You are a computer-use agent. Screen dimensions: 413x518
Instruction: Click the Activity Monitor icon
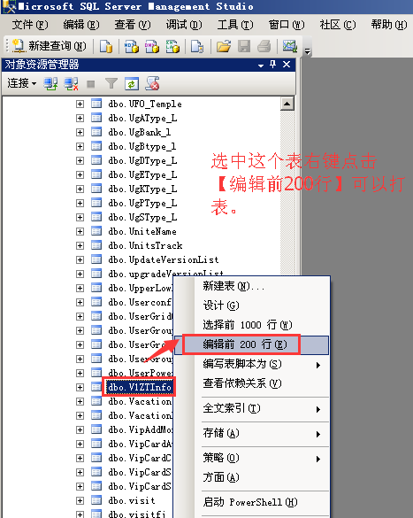click(x=290, y=46)
